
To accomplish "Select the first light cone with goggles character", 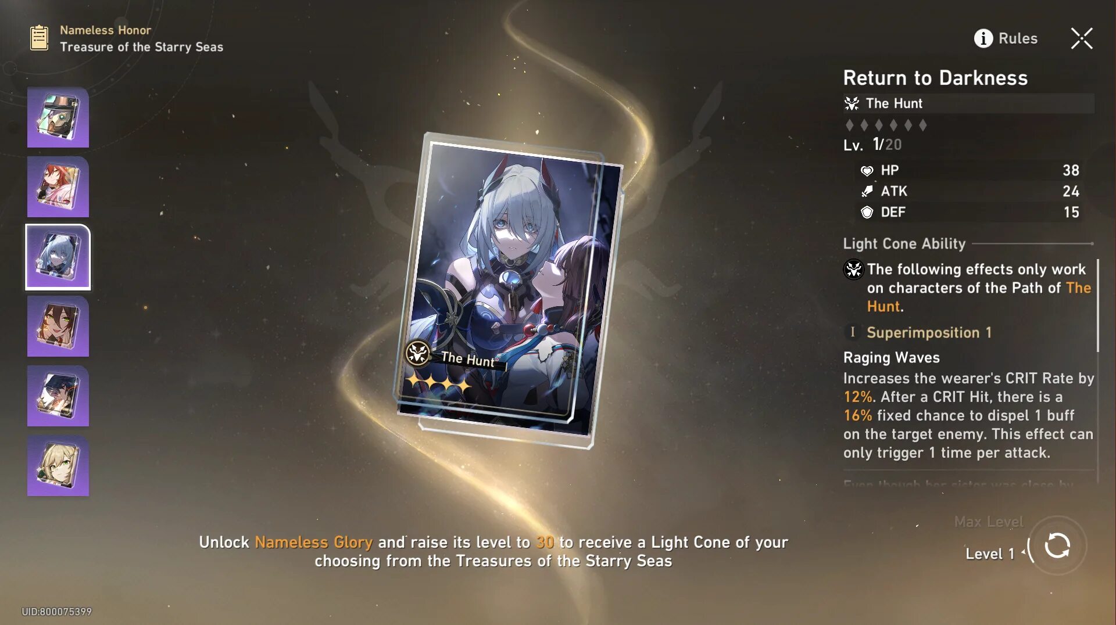I will 58,117.
